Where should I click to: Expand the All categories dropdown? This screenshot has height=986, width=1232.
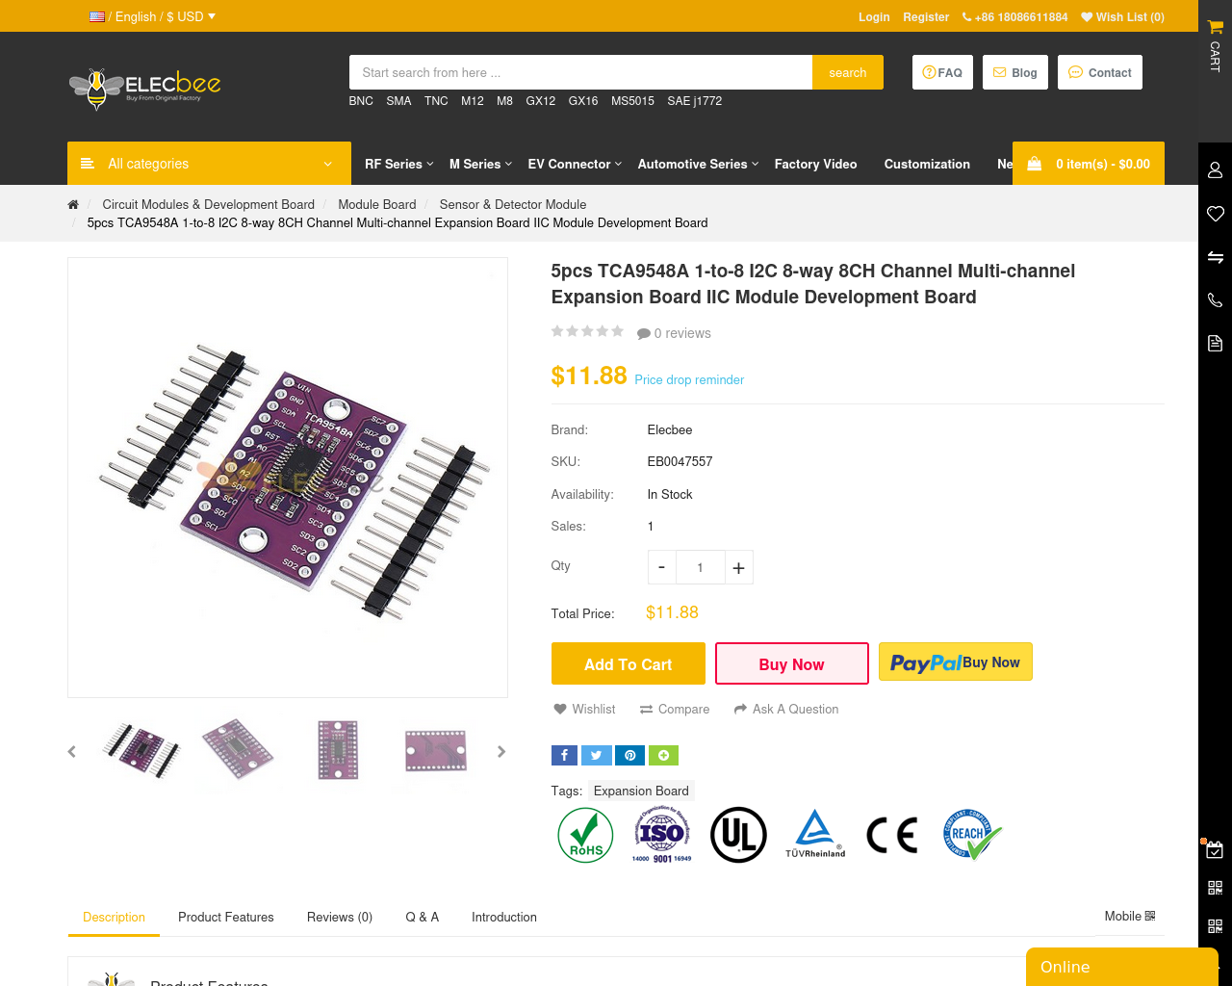pyautogui.click(x=209, y=164)
